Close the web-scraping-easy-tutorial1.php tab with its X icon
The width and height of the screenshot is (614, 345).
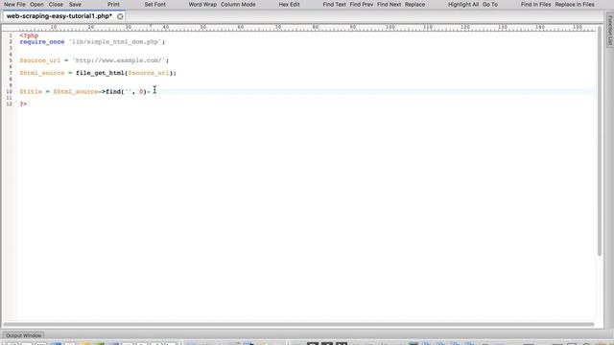click(x=120, y=16)
